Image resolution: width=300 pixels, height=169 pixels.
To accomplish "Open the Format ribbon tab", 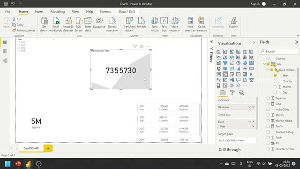I will pos(105,12).
